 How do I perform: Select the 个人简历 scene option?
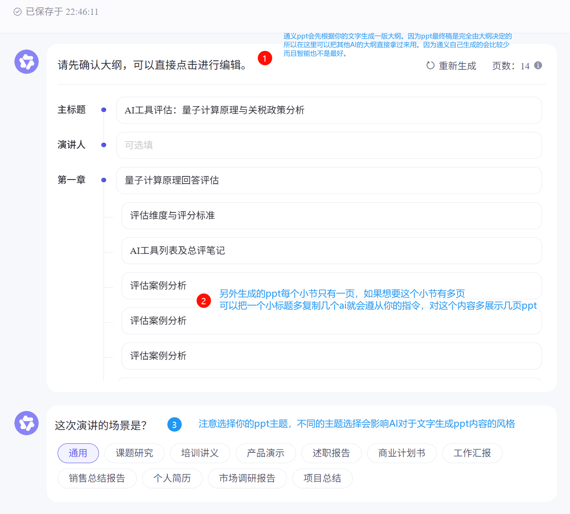tap(172, 478)
